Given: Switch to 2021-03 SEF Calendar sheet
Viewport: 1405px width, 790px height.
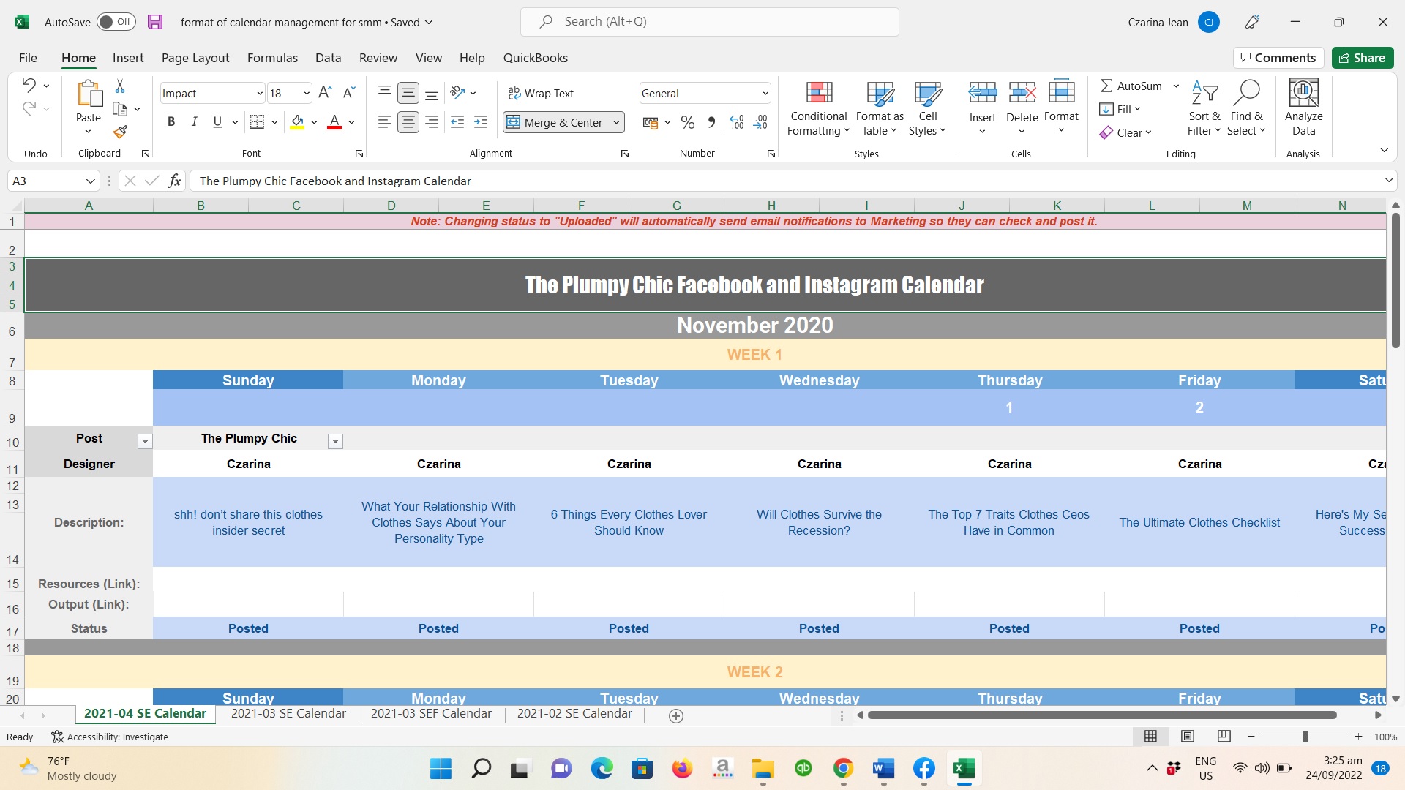Looking at the screenshot, I should (431, 713).
